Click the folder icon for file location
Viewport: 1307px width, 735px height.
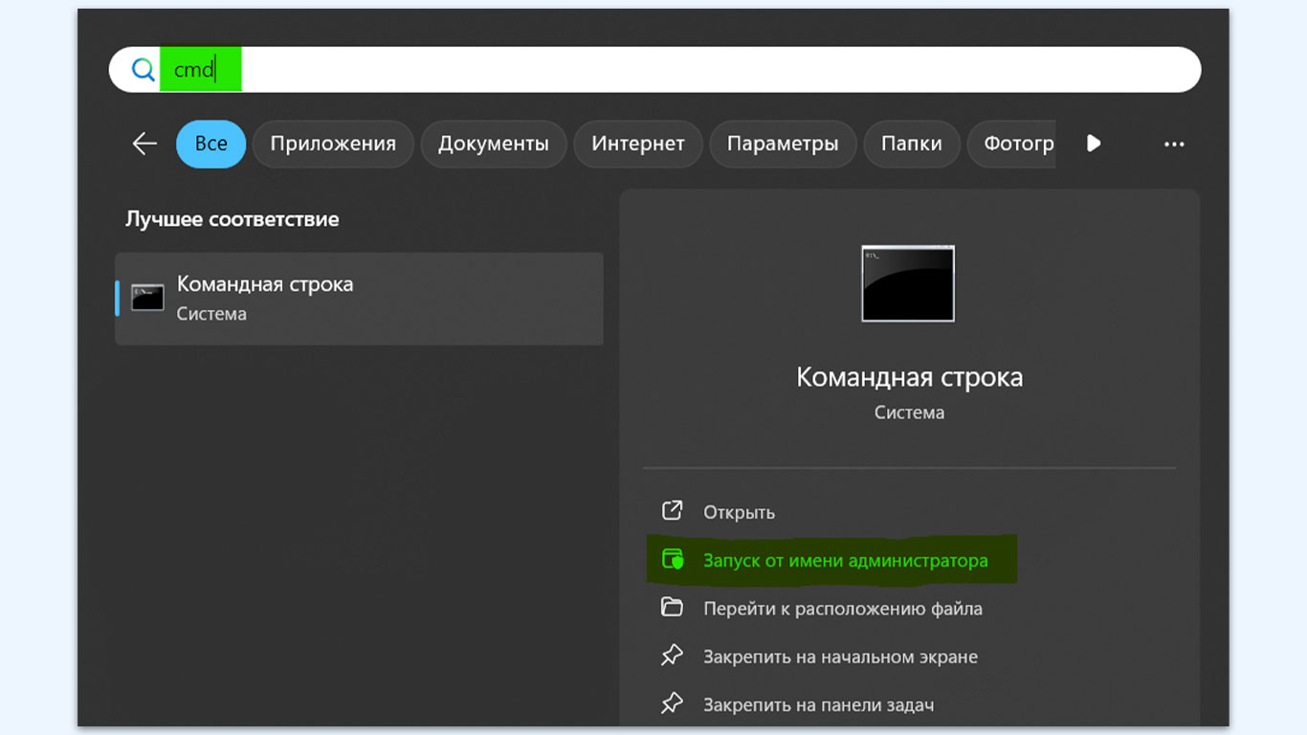(672, 608)
